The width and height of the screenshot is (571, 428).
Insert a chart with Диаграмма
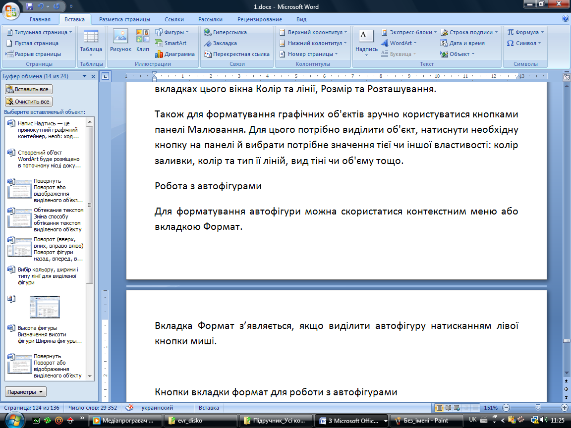pos(175,54)
